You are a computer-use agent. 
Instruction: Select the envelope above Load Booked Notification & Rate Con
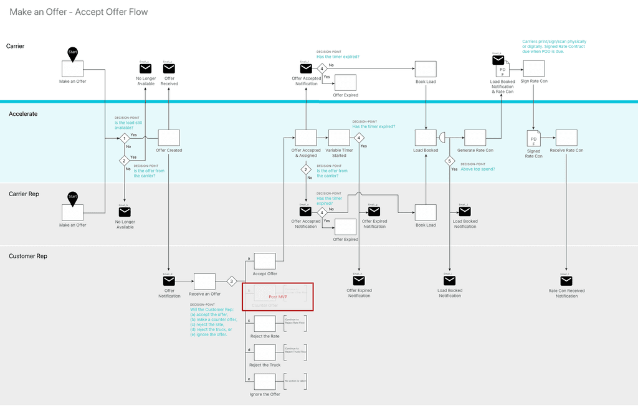(x=498, y=60)
